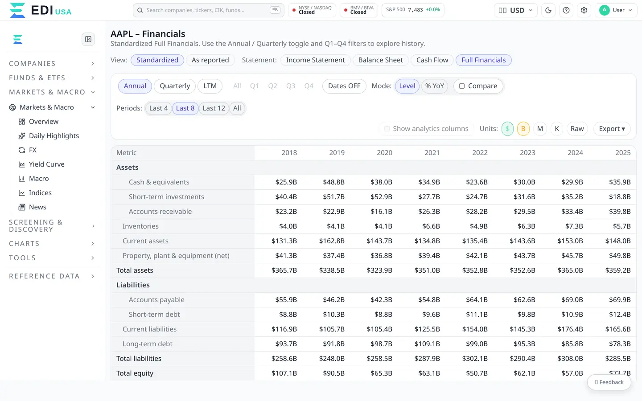Switch to Income Statement tab
The width and height of the screenshot is (642, 401).
[x=315, y=60]
